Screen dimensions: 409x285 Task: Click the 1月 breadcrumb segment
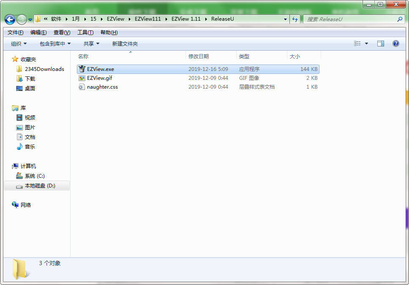[76, 19]
